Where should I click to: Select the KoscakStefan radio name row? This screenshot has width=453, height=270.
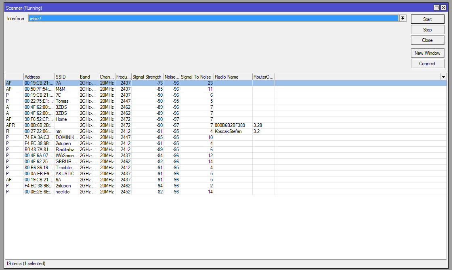pyautogui.click(x=228, y=131)
